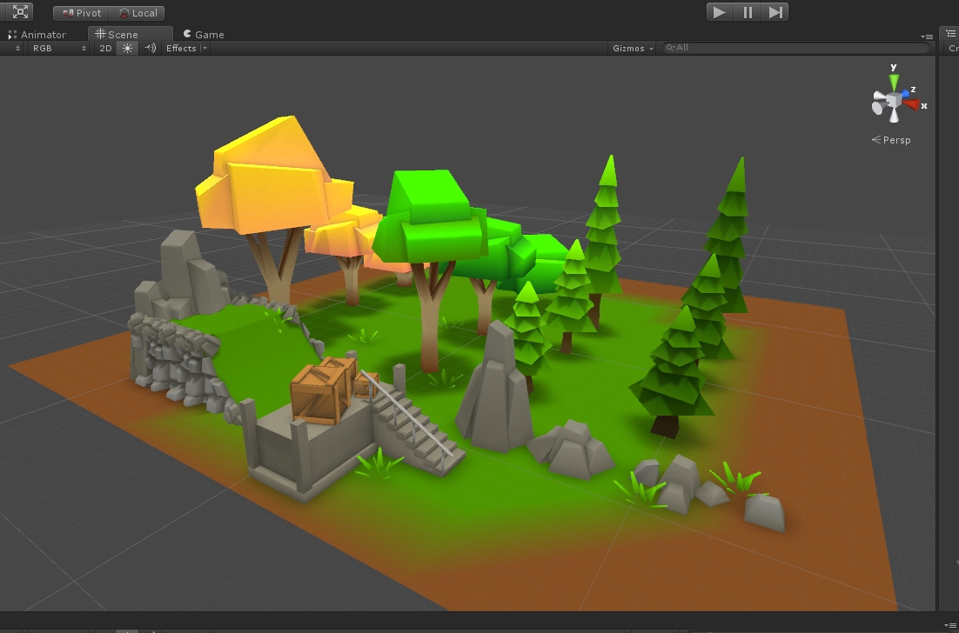Switch to the Animator tab
The width and height of the screenshot is (959, 633).
[43, 34]
